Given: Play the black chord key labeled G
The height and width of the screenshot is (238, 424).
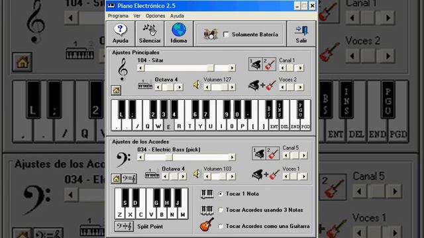Looking at the screenshot, I should point(156,198).
